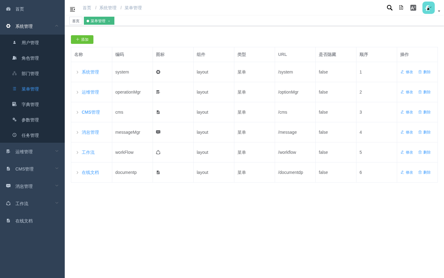This screenshot has width=444, height=278.
Task: Open the language translation icon
Action: click(x=413, y=8)
